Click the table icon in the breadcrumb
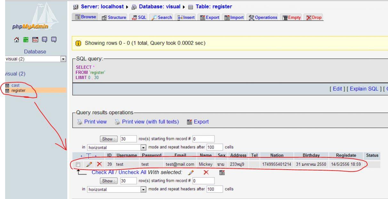The width and height of the screenshot is (388, 199). click(x=191, y=7)
